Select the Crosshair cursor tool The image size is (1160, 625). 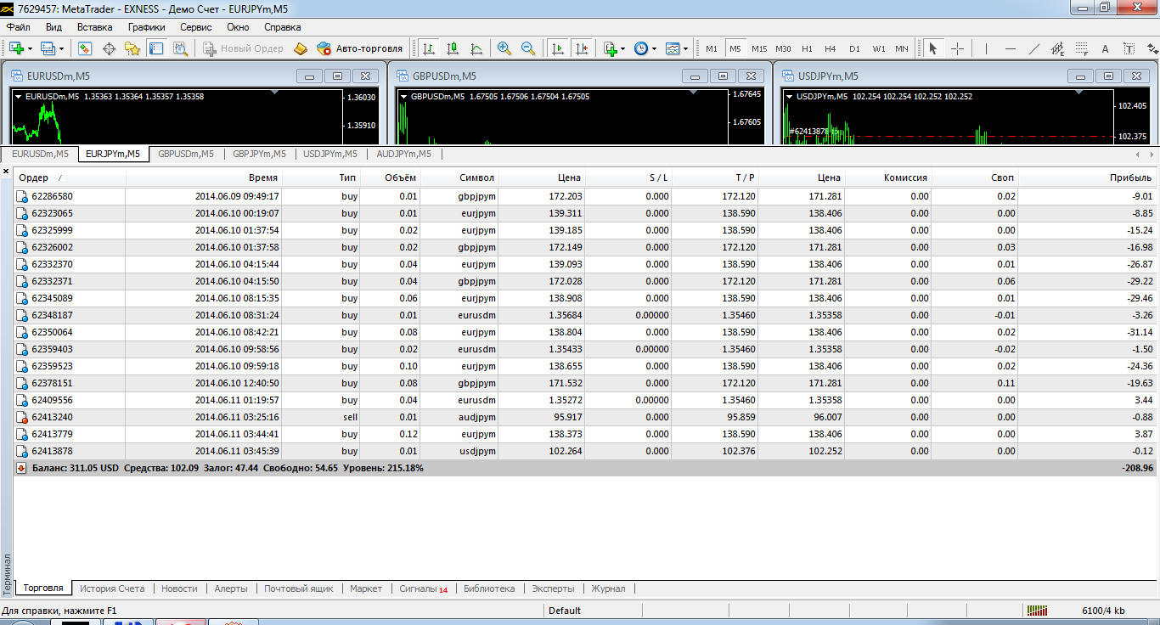(x=957, y=48)
